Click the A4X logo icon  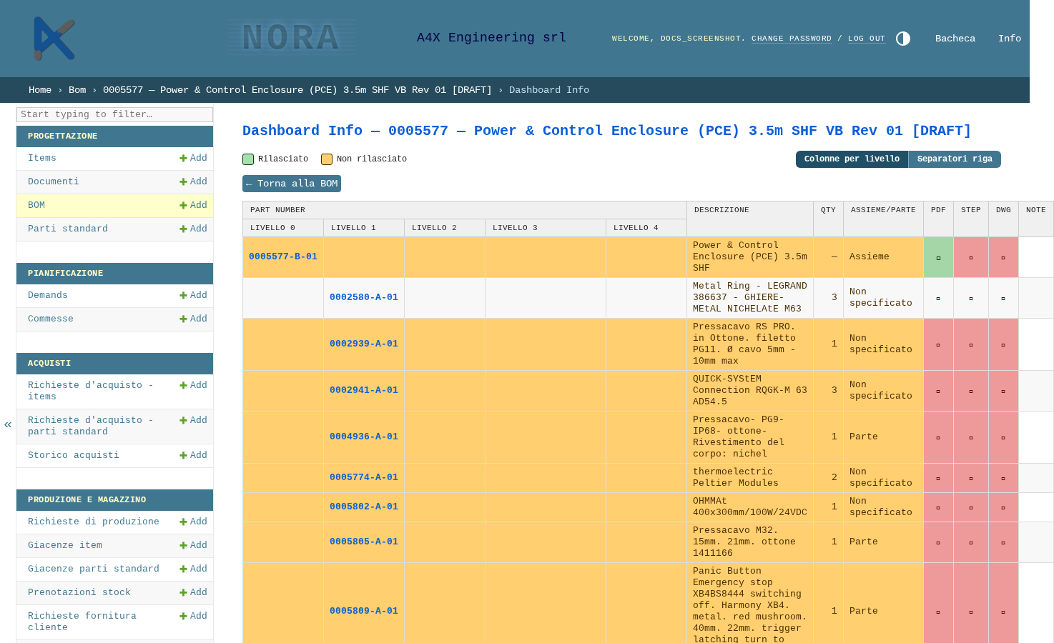click(54, 39)
